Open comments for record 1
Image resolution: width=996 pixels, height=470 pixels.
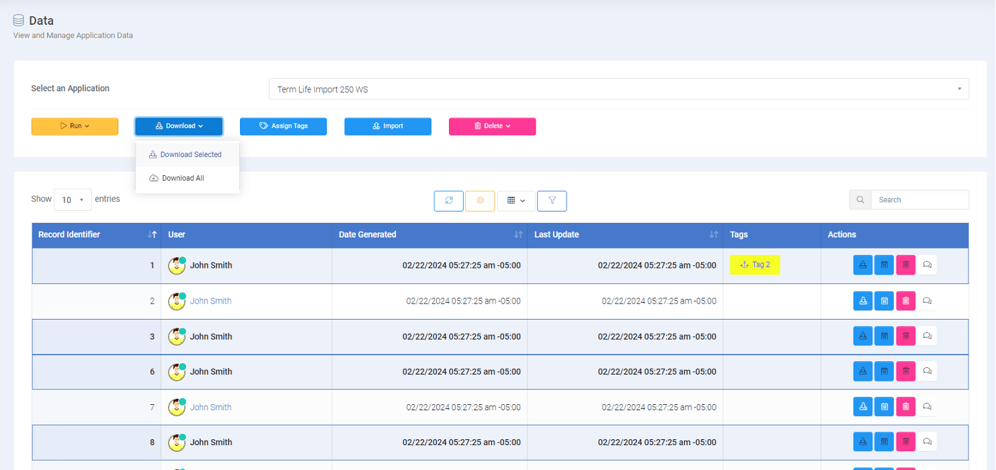point(927,265)
